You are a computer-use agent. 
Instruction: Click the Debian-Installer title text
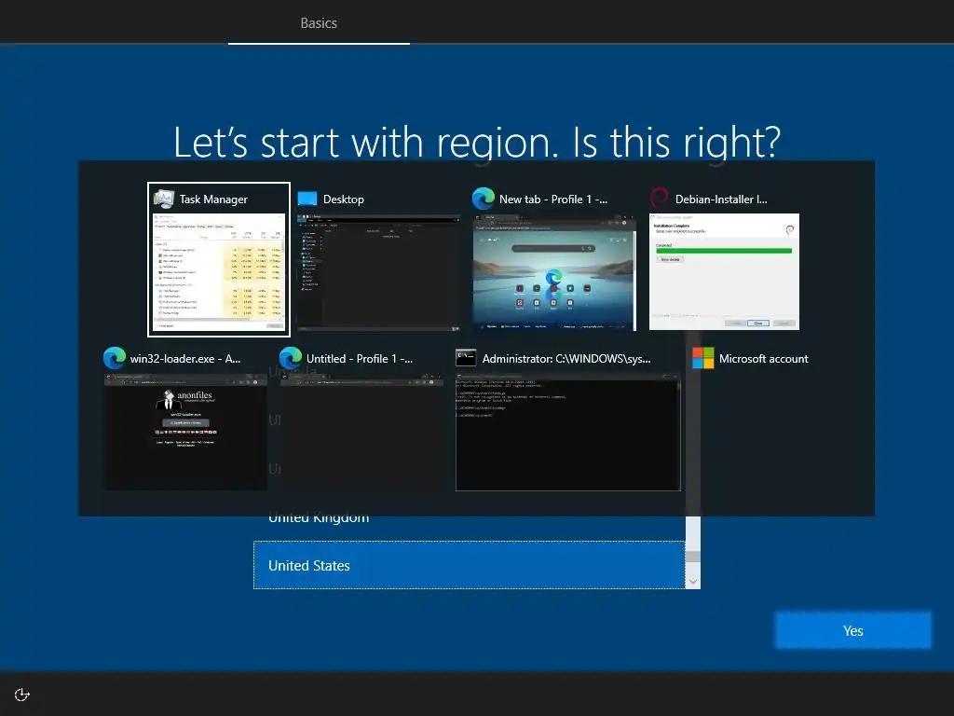point(721,200)
